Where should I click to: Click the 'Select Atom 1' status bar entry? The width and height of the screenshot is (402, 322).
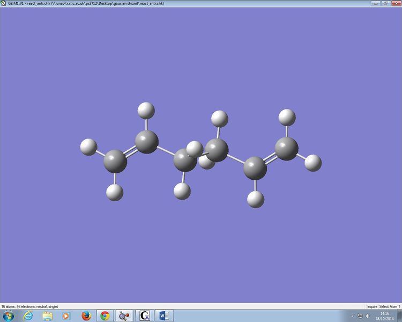pos(390,306)
